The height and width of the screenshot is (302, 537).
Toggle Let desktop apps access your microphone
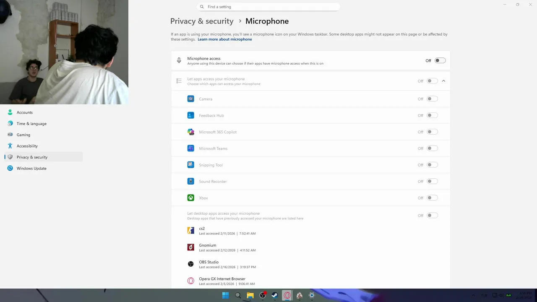(432, 216)
